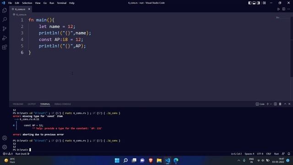Create a new terminal with plus icon
The width and height of the screenshot is (293, 165).
click(267, 104)
